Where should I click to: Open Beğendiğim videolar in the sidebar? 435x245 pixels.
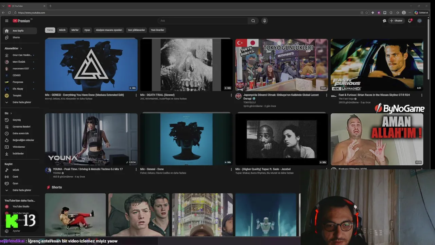(20, 140)
